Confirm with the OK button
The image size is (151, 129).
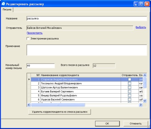107,124
